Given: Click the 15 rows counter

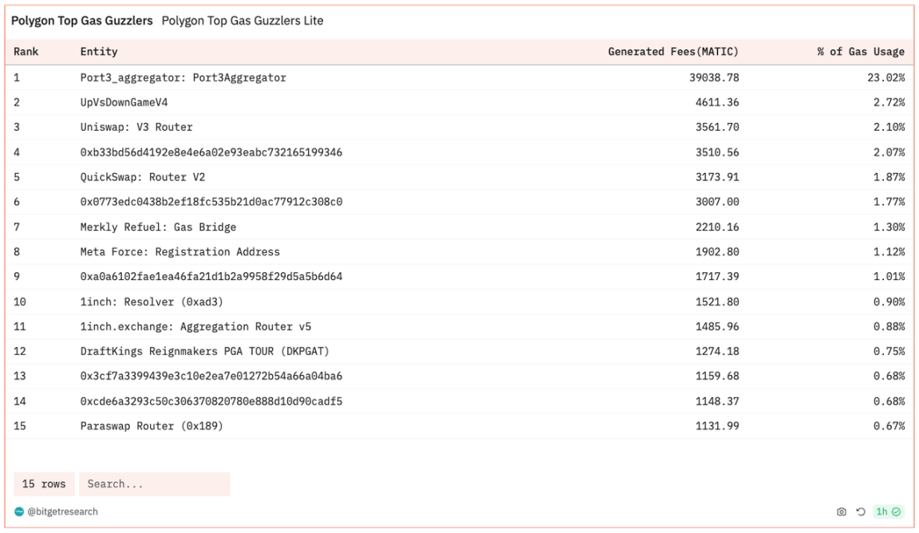Looking at the screenshot, I should point(44,484).
